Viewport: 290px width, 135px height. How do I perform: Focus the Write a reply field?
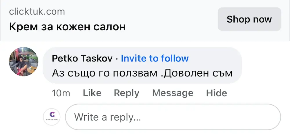click(173, 117)
